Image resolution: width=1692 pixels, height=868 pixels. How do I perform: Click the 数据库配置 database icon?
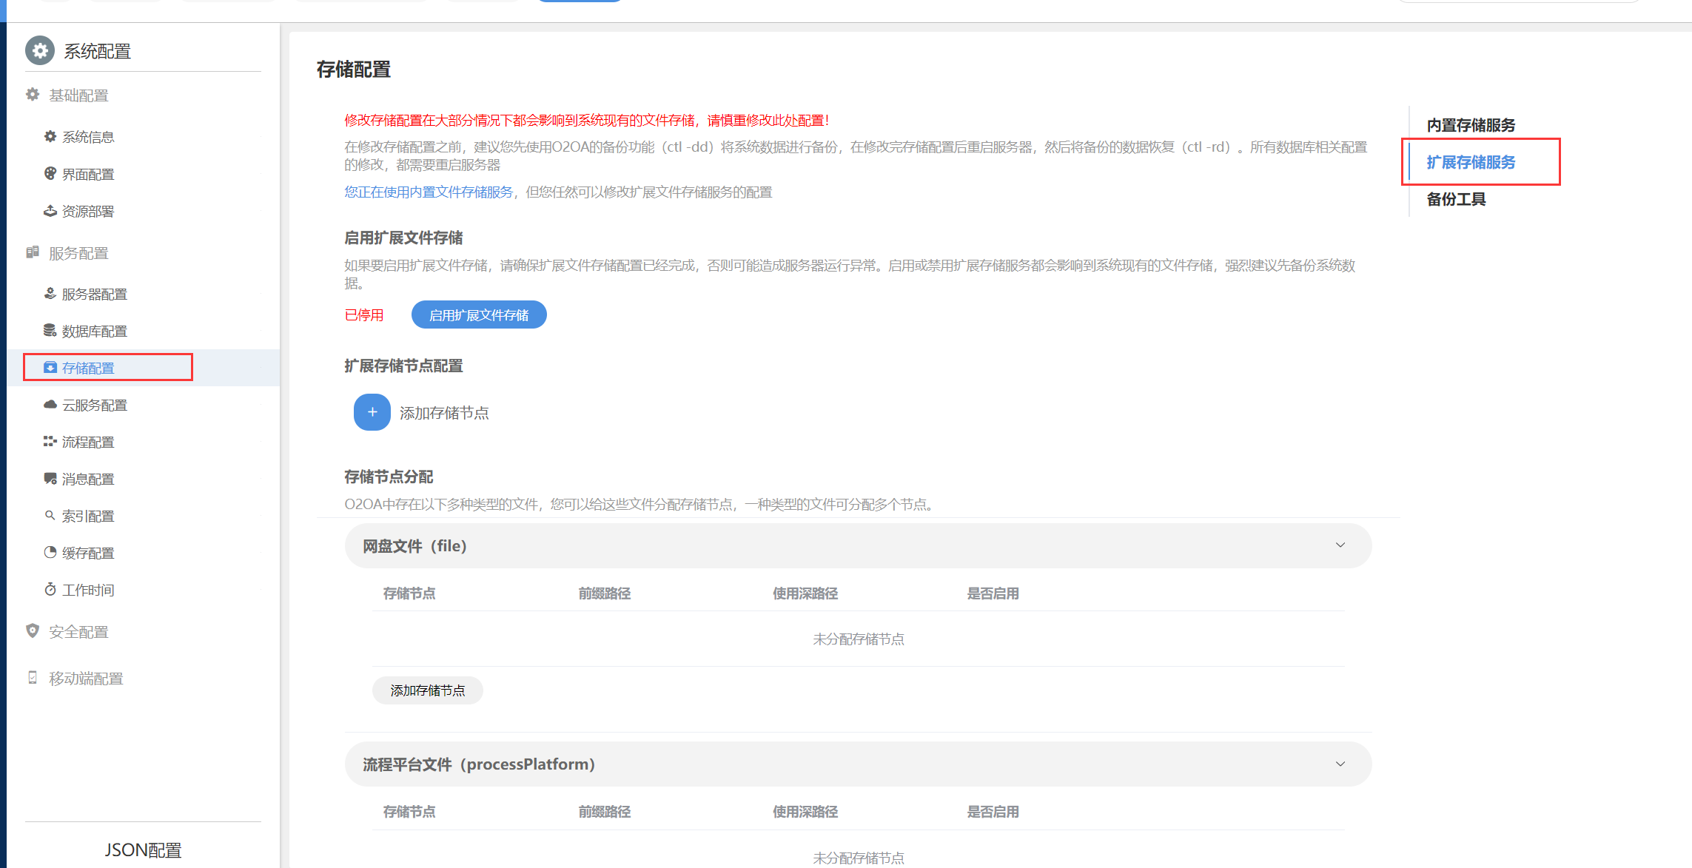50,330
